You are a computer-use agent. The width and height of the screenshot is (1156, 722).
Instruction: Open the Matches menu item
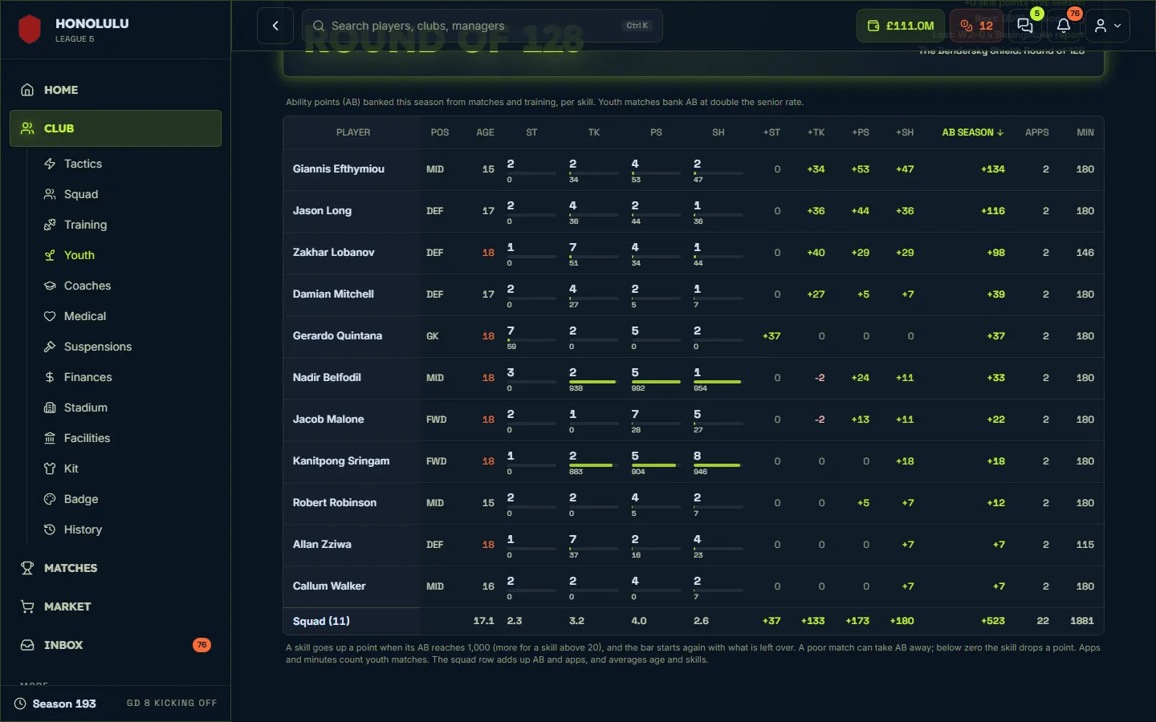[x=116, y=568]
